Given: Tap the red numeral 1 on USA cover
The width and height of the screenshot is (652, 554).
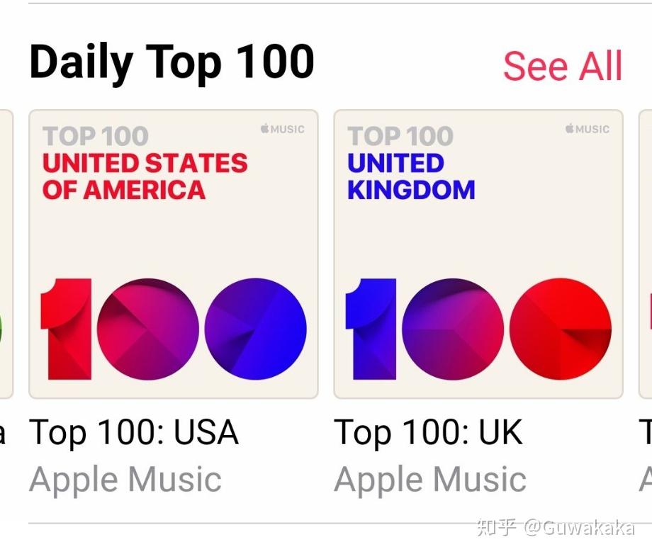Looking at the screenshot, I should point(67,329).
